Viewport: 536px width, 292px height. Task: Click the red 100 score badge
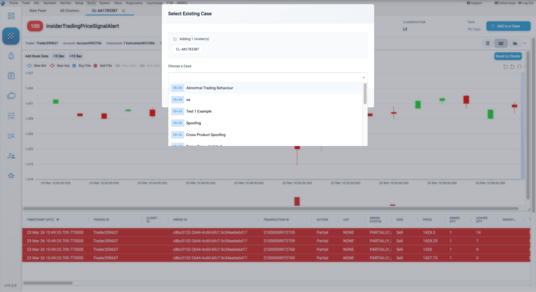(35, 26)
